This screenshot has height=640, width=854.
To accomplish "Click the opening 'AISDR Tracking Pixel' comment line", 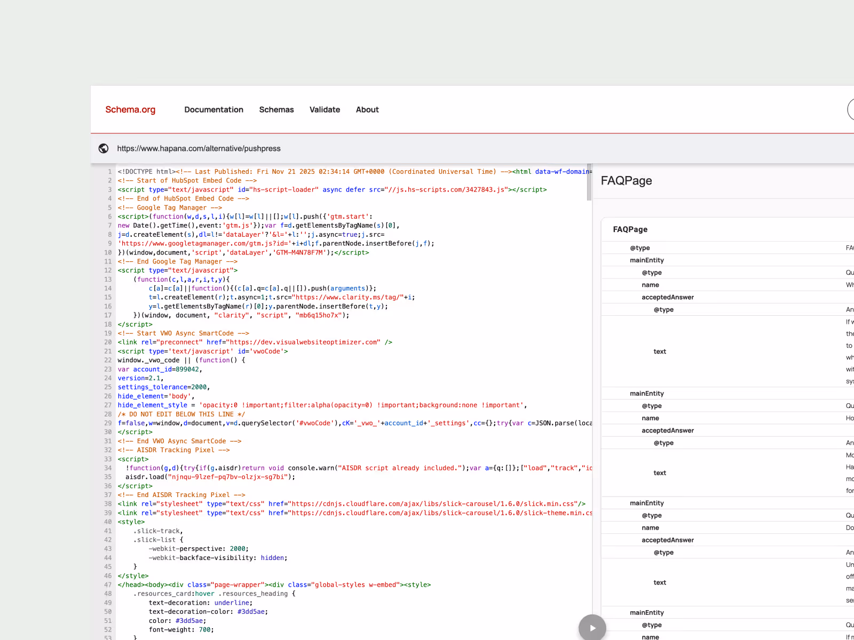I will click(174, 450).
